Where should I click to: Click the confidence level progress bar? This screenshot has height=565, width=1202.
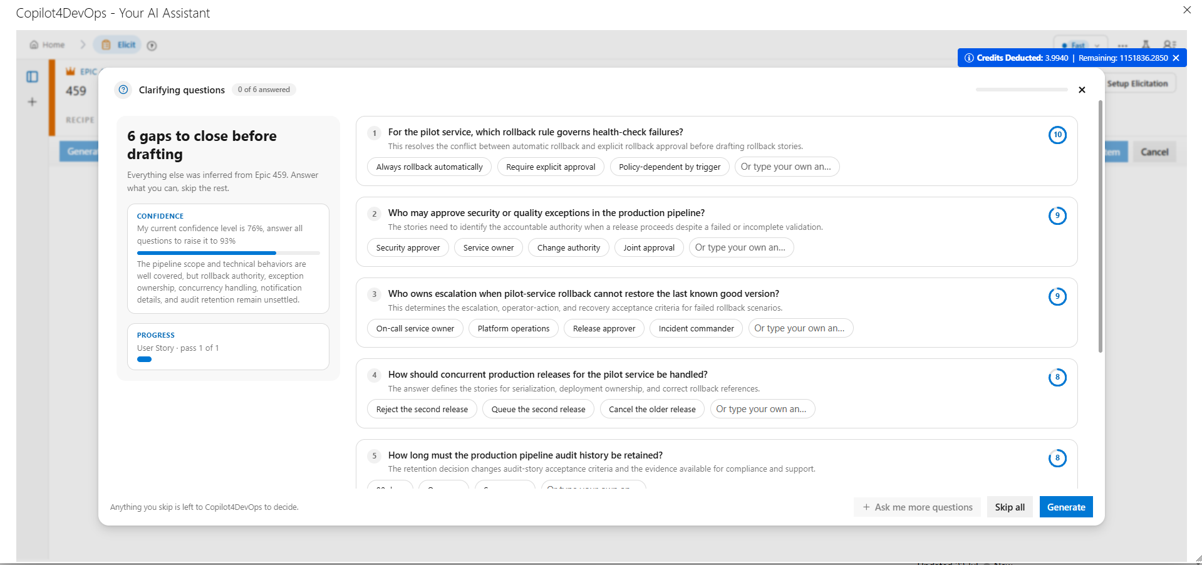coord(228,253)
